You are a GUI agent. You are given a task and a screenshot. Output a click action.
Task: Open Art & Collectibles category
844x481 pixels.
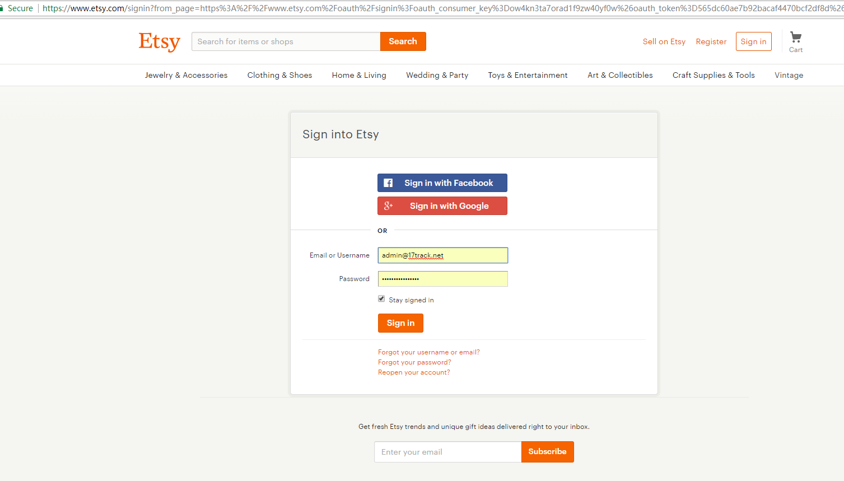pyautogui.click(x=620, y=75)
